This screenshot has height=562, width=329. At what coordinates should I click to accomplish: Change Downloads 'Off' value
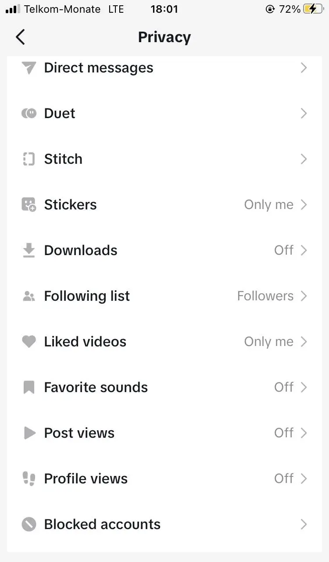coord(283,250)
